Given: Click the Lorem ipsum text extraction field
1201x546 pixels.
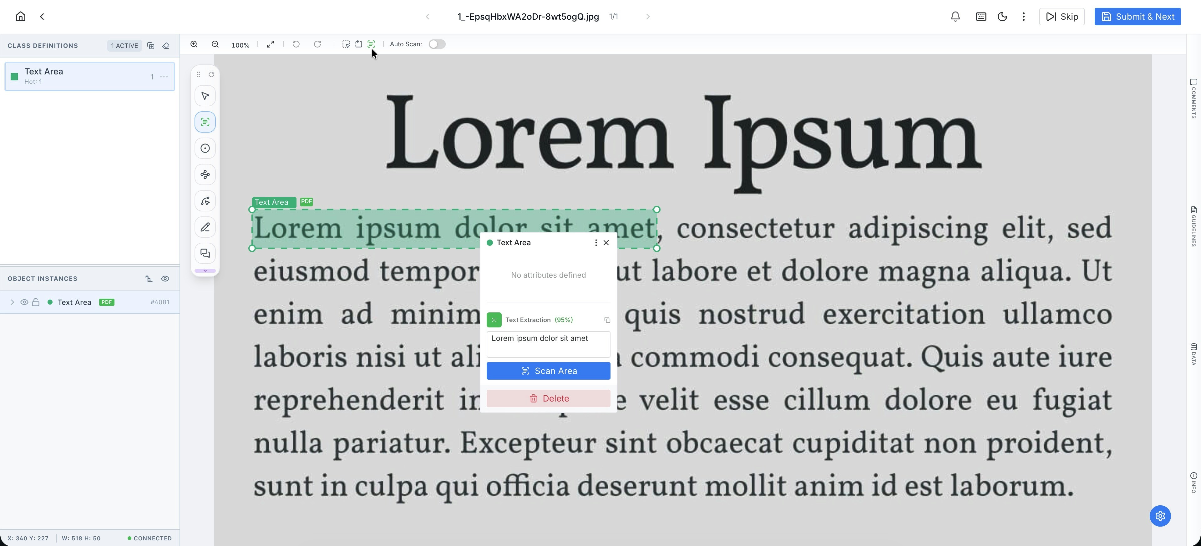Looking at the screenshot, I should pos(548,344).
